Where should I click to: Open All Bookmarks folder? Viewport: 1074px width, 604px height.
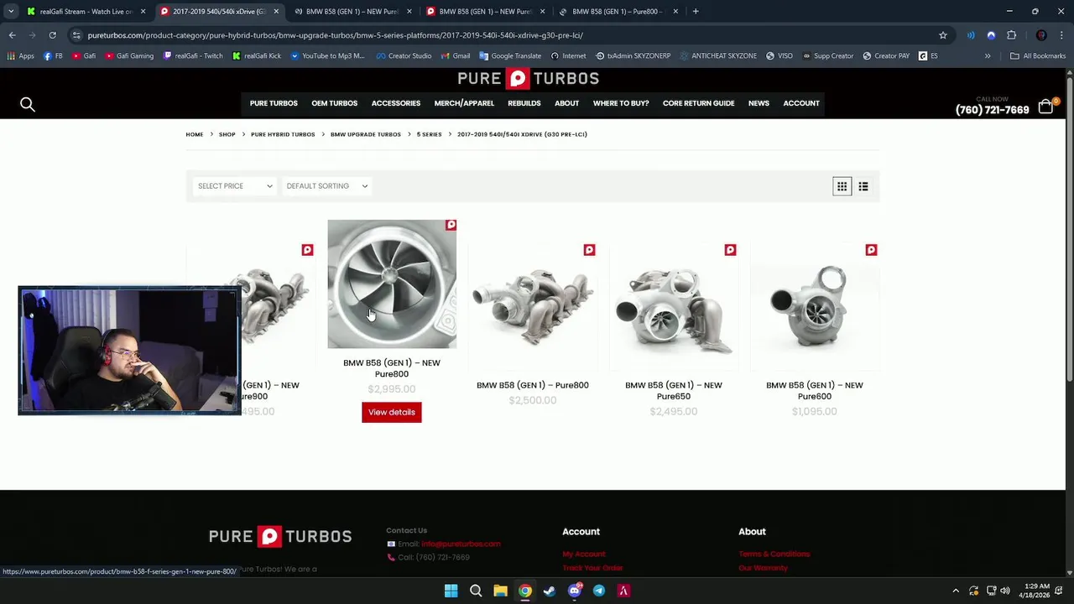1038,56
